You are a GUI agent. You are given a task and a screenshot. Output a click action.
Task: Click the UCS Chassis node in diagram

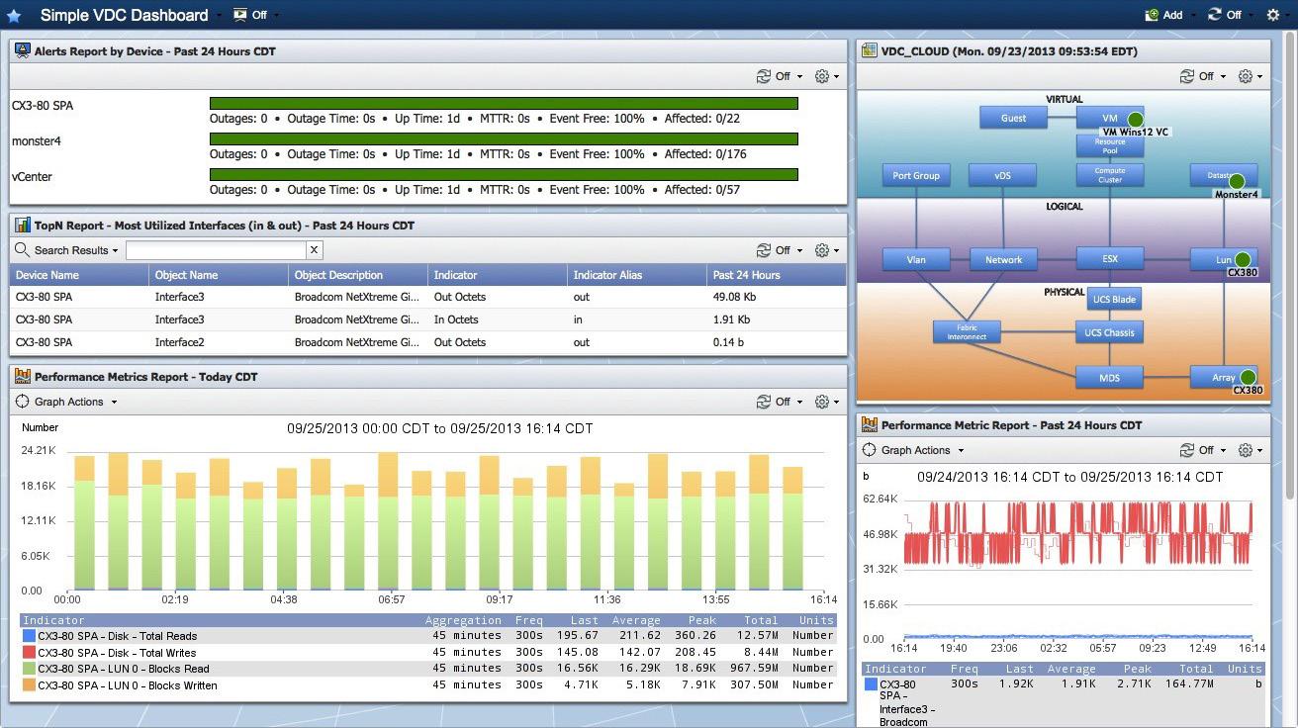tap(1110, 332)
